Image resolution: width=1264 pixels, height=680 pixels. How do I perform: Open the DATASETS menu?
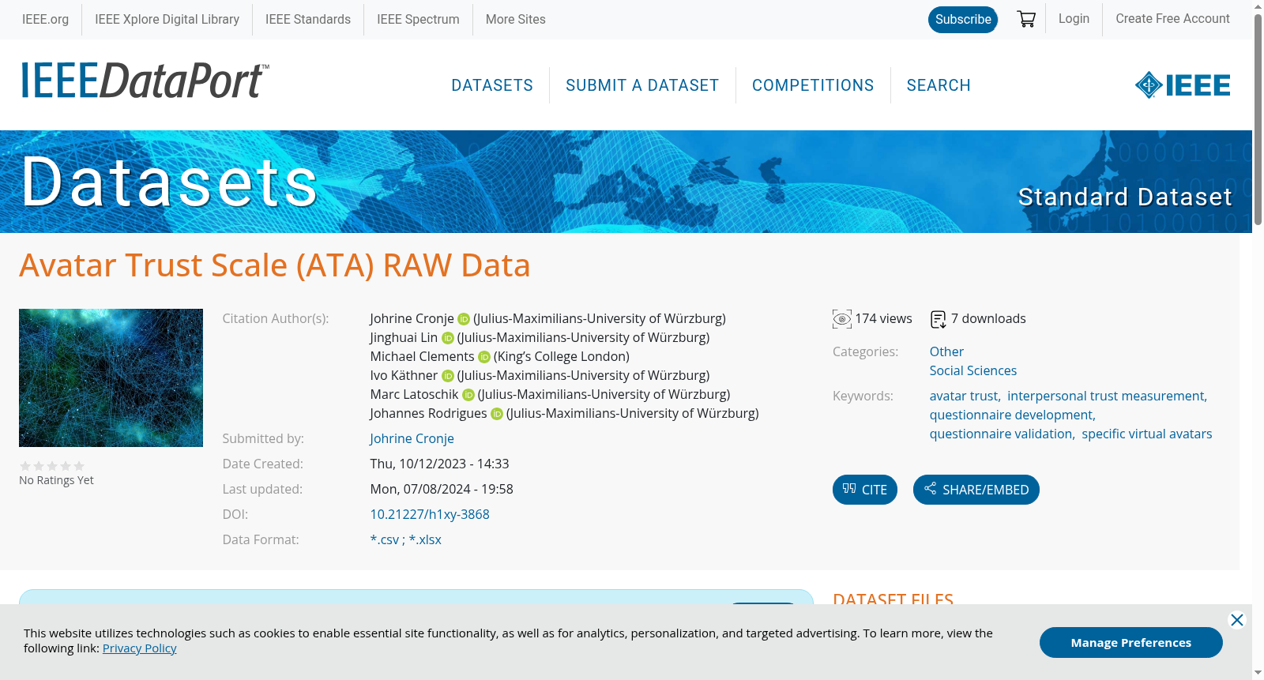click(492, 85)
